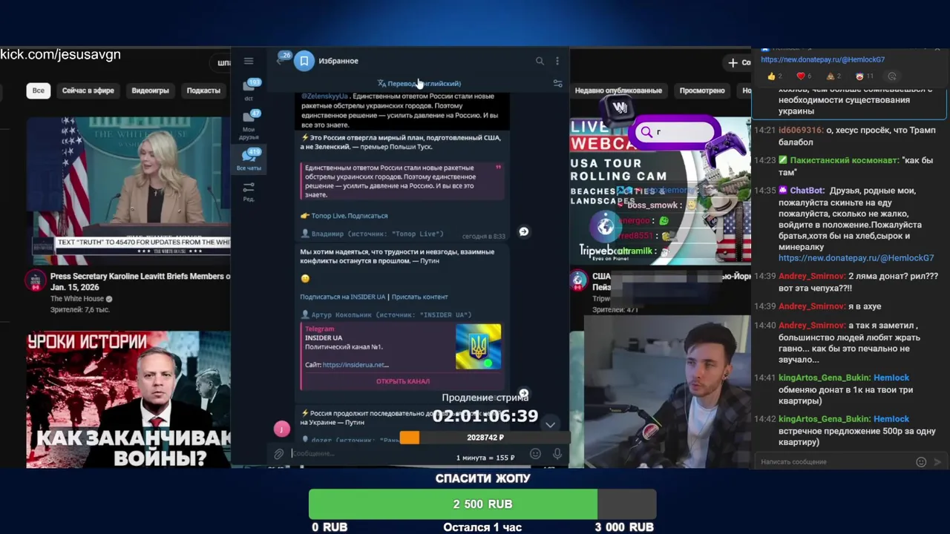
Task: Select the Подкасты filter chip
Action: (x=203, y=90)
